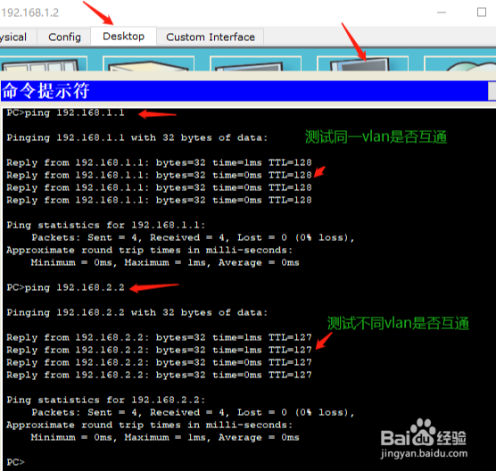Click 'Pinging 192.168.1.1 with 32 bytes' line

[x=137, y=138]
